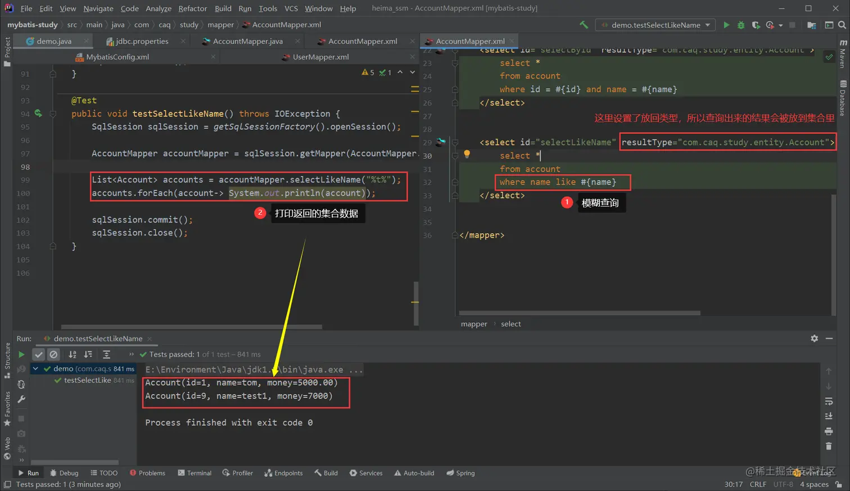Fold the testSelectLikeName method at line 94
The height and width of the screenshot is (491, 850).
(53, 113)
